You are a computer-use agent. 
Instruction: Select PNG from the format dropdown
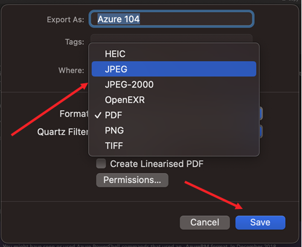tap(174, 130)
